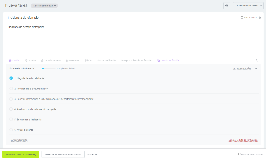
Task: Click Eliminar la lista de verificación link
Action: tap(243, 140)
